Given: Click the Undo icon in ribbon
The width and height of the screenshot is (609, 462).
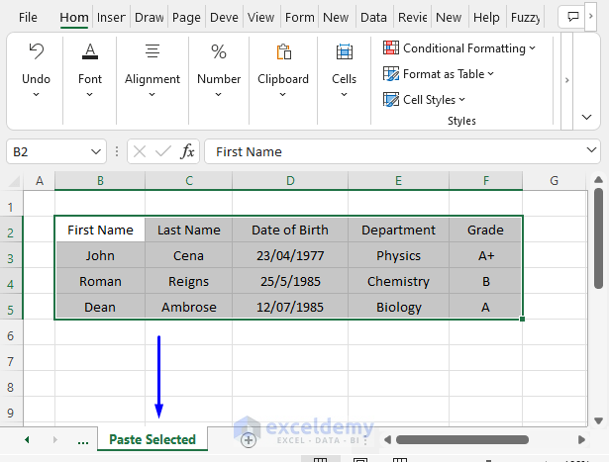Looking at the screenshot, I should tap(36, 52).
